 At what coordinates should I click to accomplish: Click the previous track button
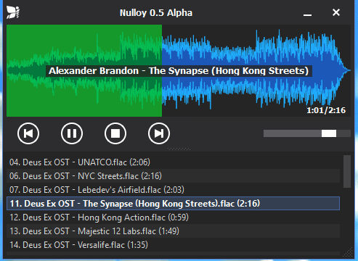[x=28, y=133]
